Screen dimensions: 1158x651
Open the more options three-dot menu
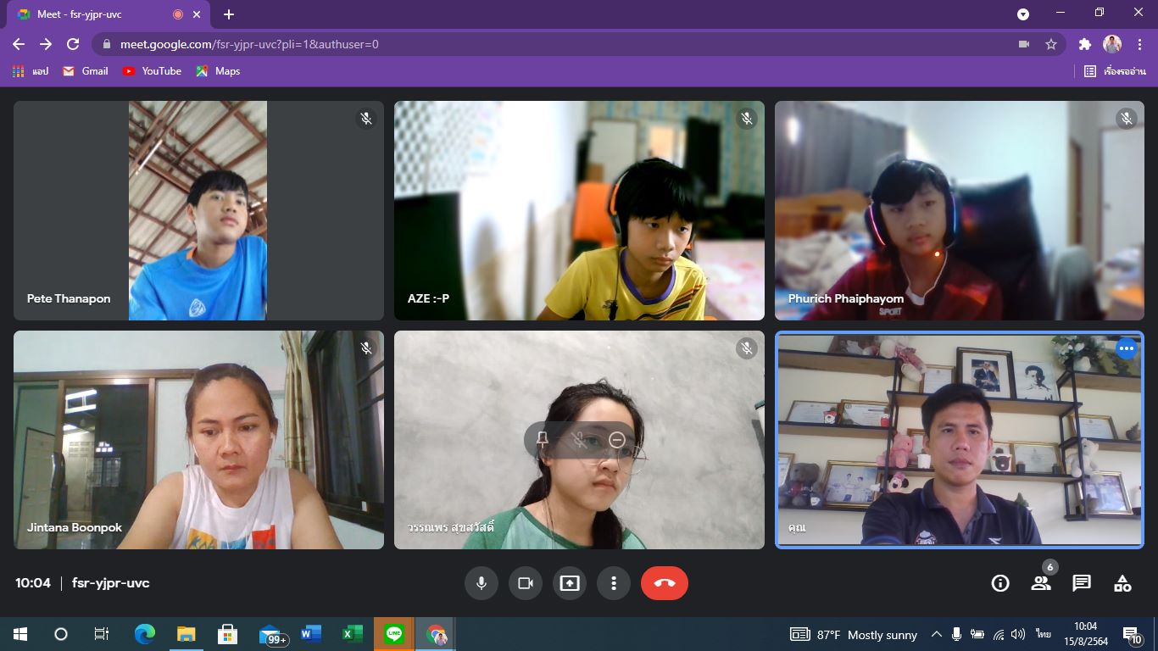pos(613,583)
